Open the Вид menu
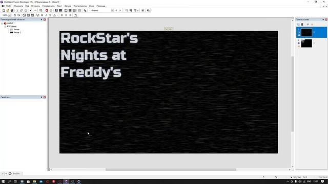This screenshot has height=184, width=328. pos(27,6)
